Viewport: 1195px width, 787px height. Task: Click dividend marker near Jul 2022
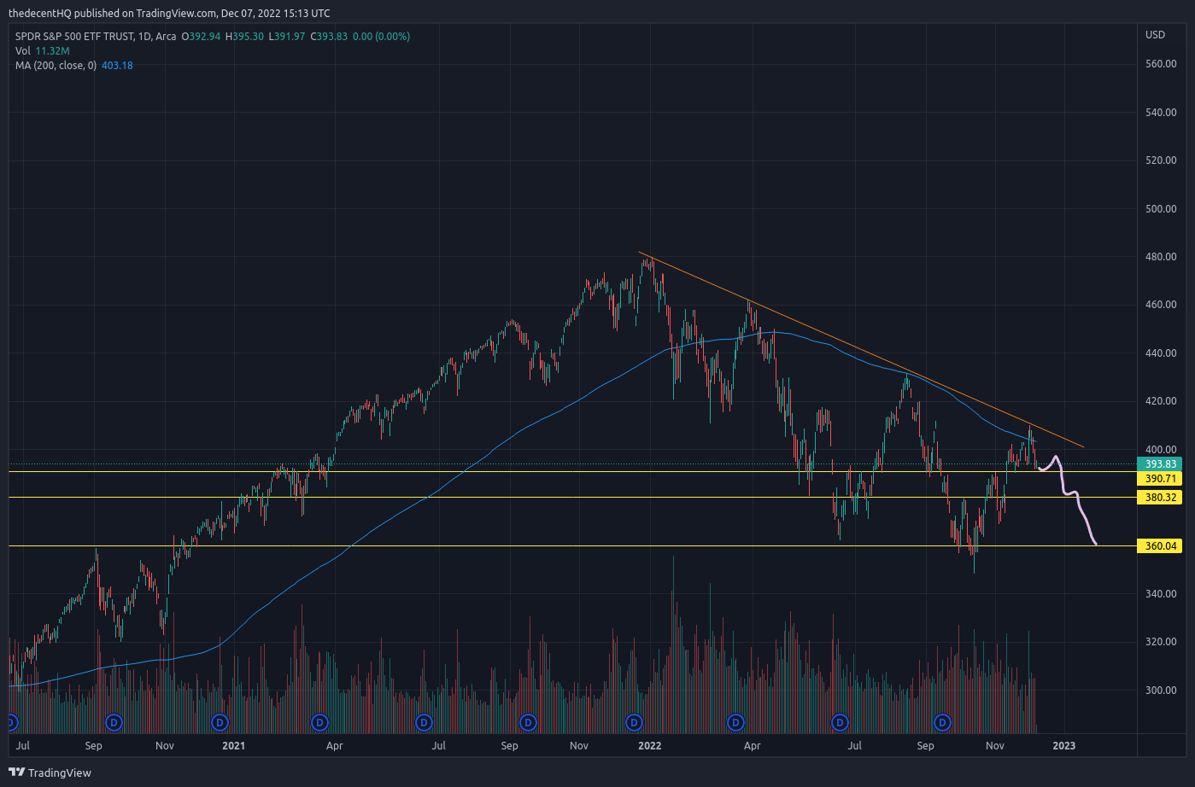[840, 723]
